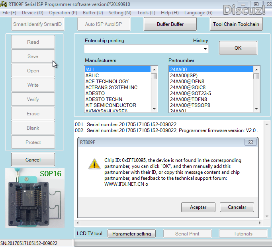Select AIT SEMICONDUCTOR manufacturer
This screenshot has height=247, width=272.
point(118,105)
